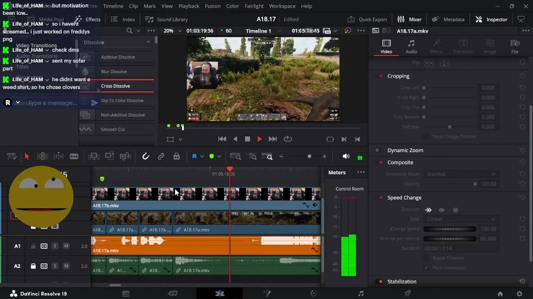Uncheck the Pitch Correction checkbox
The height and width of the screenshot is (299, 533).
click(426, 268)
